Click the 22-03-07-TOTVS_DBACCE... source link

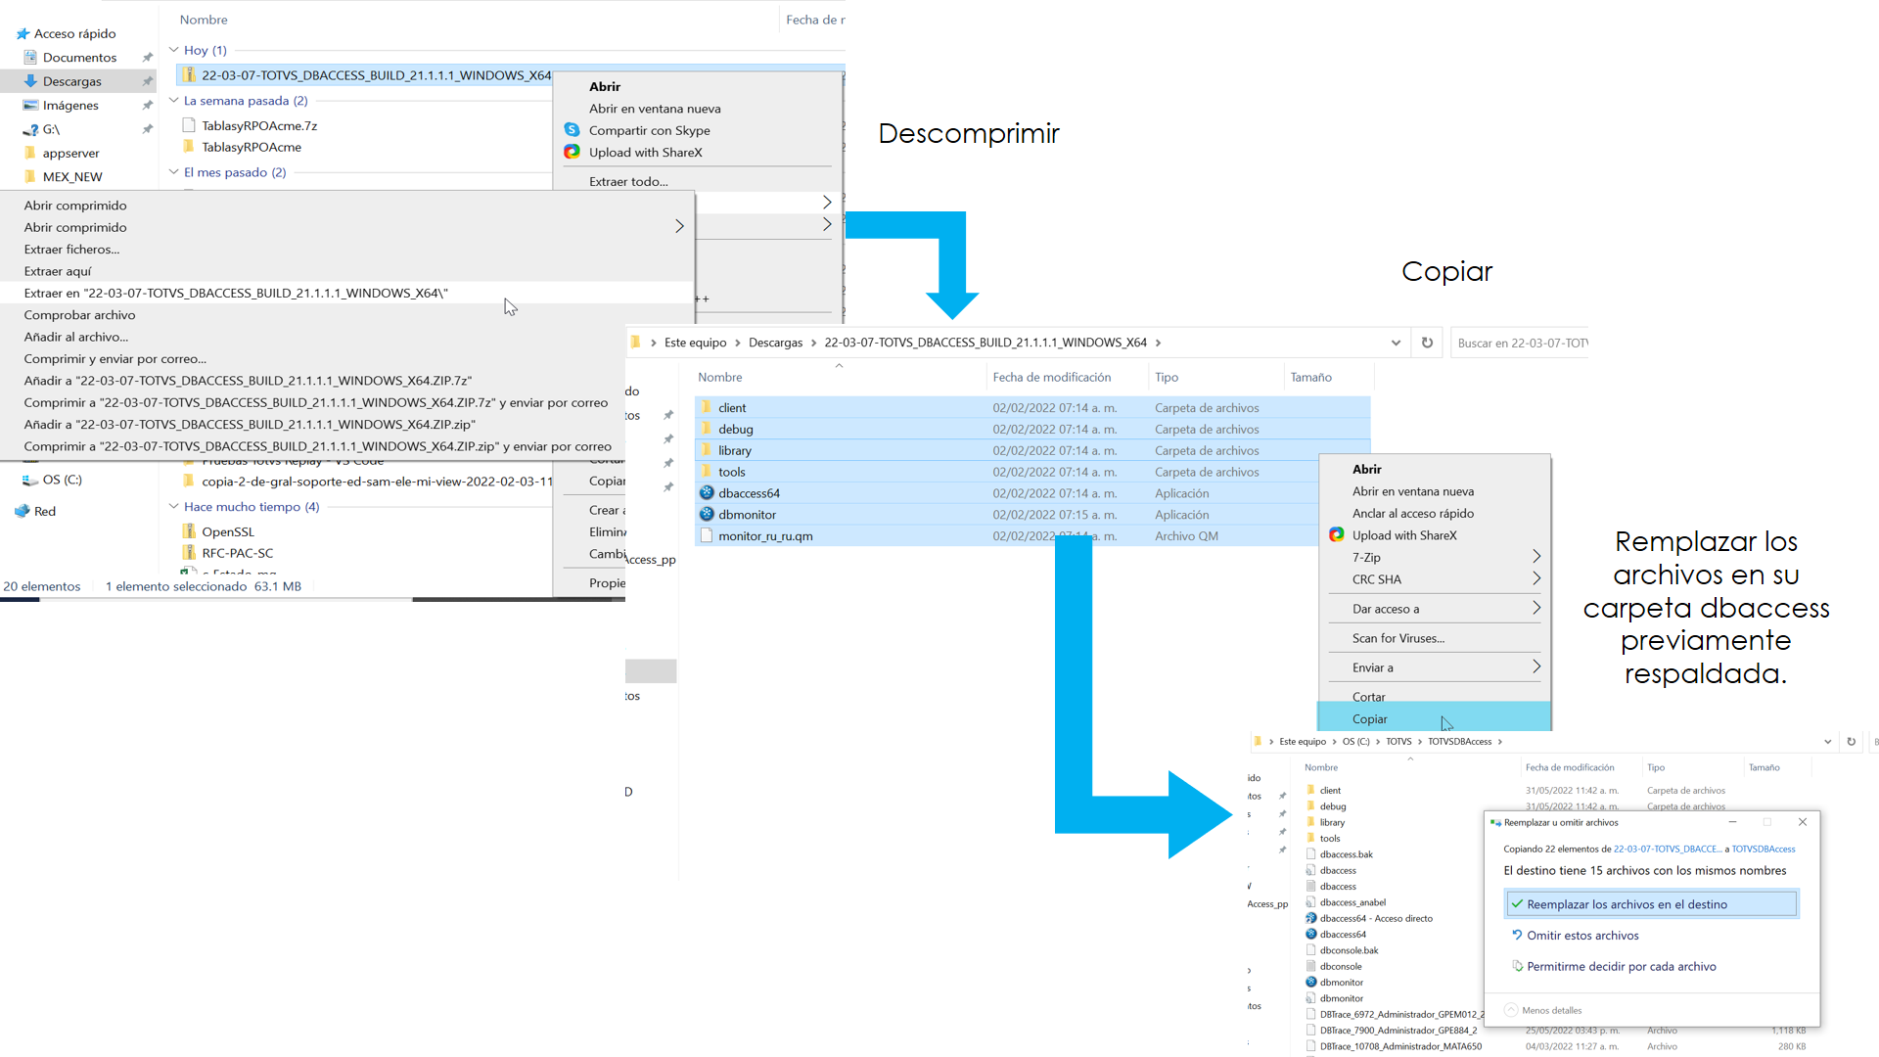pos(1667,849)
